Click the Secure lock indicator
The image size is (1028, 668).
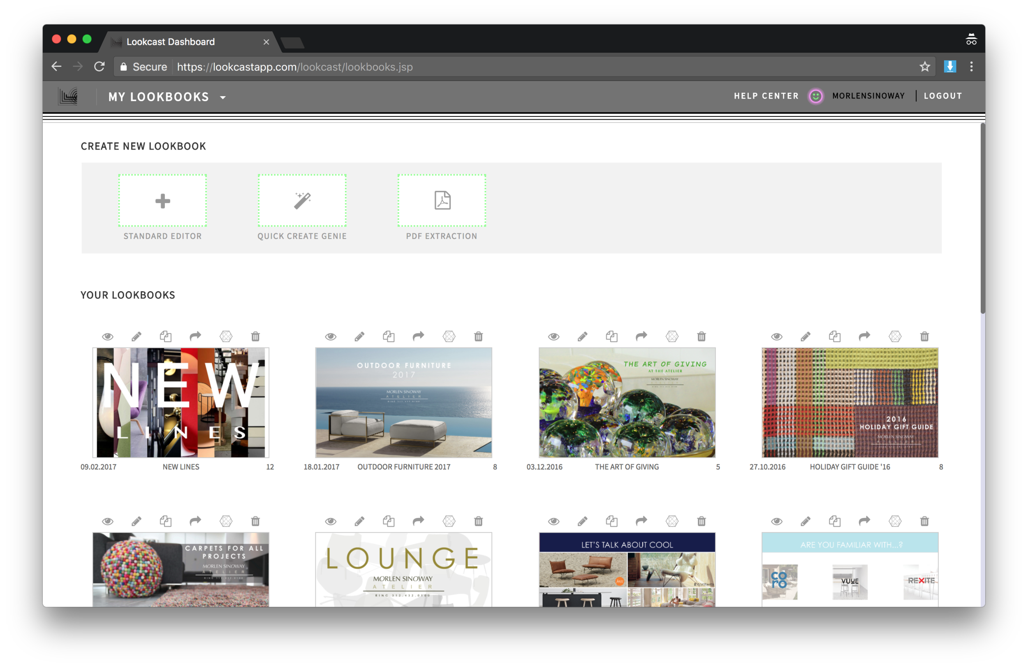pos(144,67)
